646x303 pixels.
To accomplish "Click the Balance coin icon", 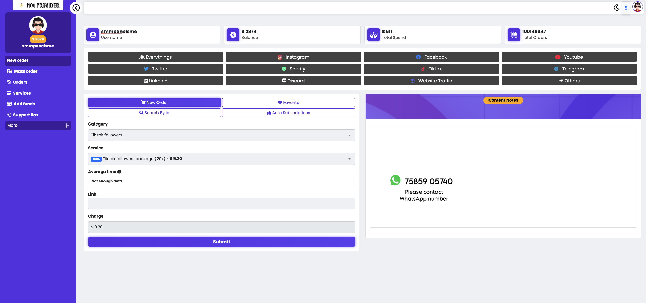I will click(233, 35).
